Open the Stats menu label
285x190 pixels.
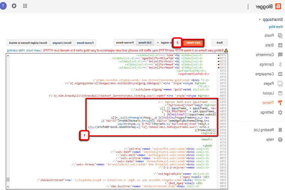click(269, 45)
